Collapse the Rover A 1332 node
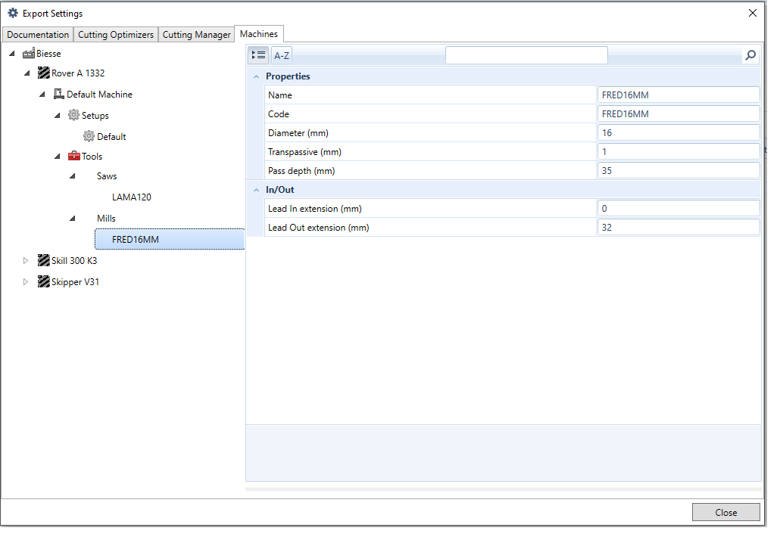The height and width of the screenshot is (537, 780). pos(27,73)
